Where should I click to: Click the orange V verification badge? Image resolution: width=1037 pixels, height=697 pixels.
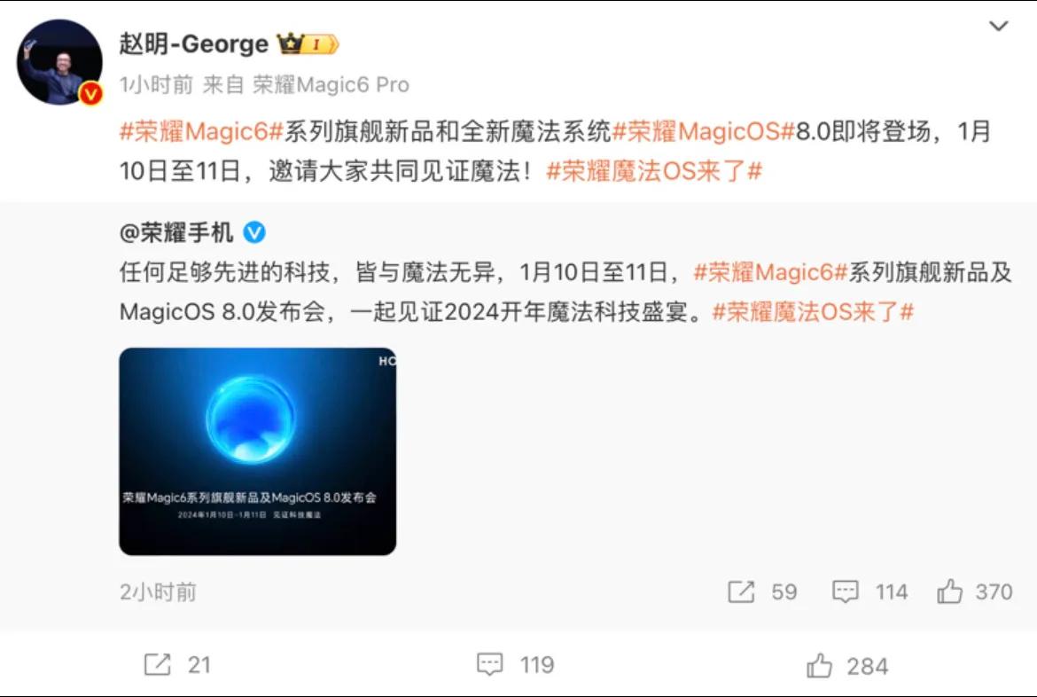[91, 93]
